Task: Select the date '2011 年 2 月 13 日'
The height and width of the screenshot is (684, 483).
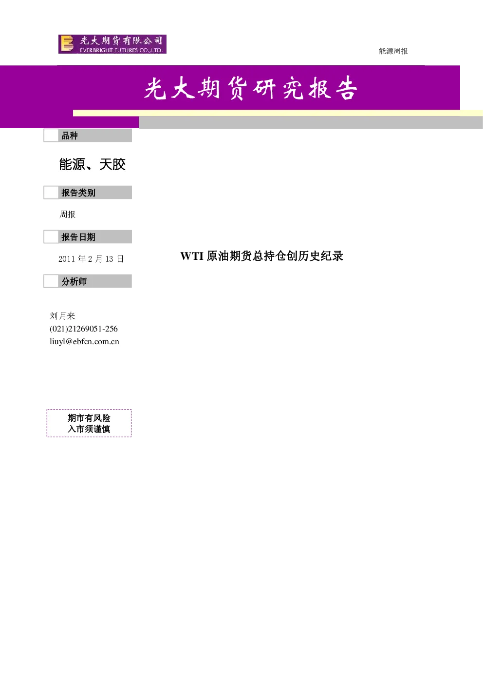Action: click(x=91, y=259)
